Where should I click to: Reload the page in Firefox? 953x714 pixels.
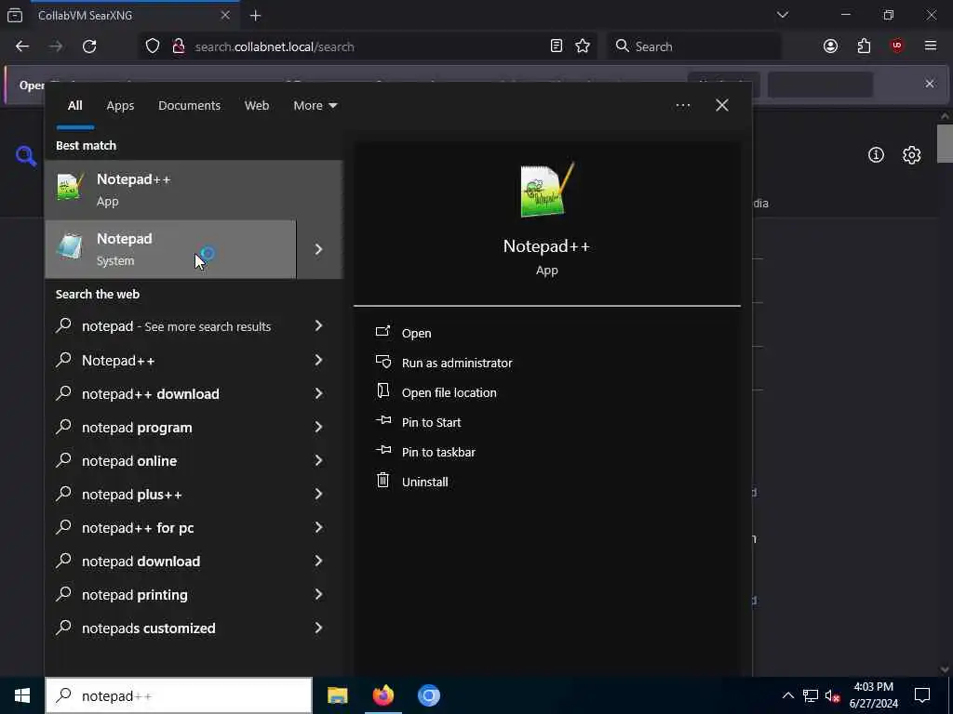89,46
